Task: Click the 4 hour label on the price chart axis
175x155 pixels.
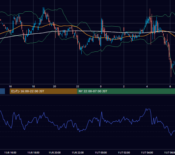Action: click(147, 87)
